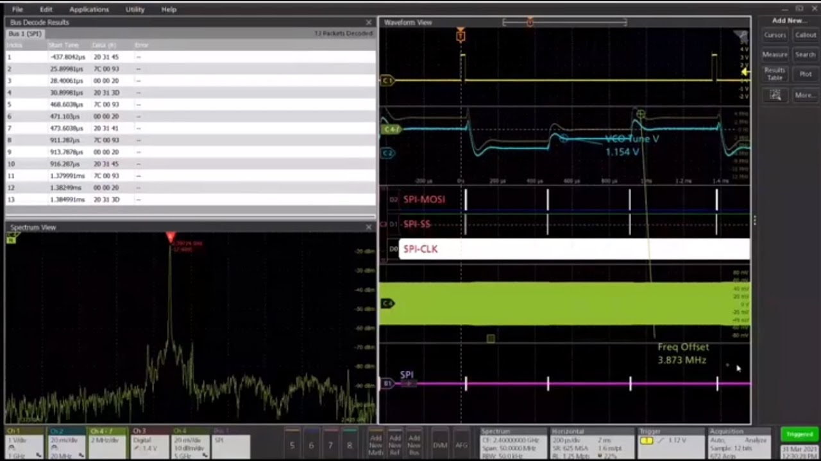
Task: Open the Applications menu
Action: pos(89,10)
